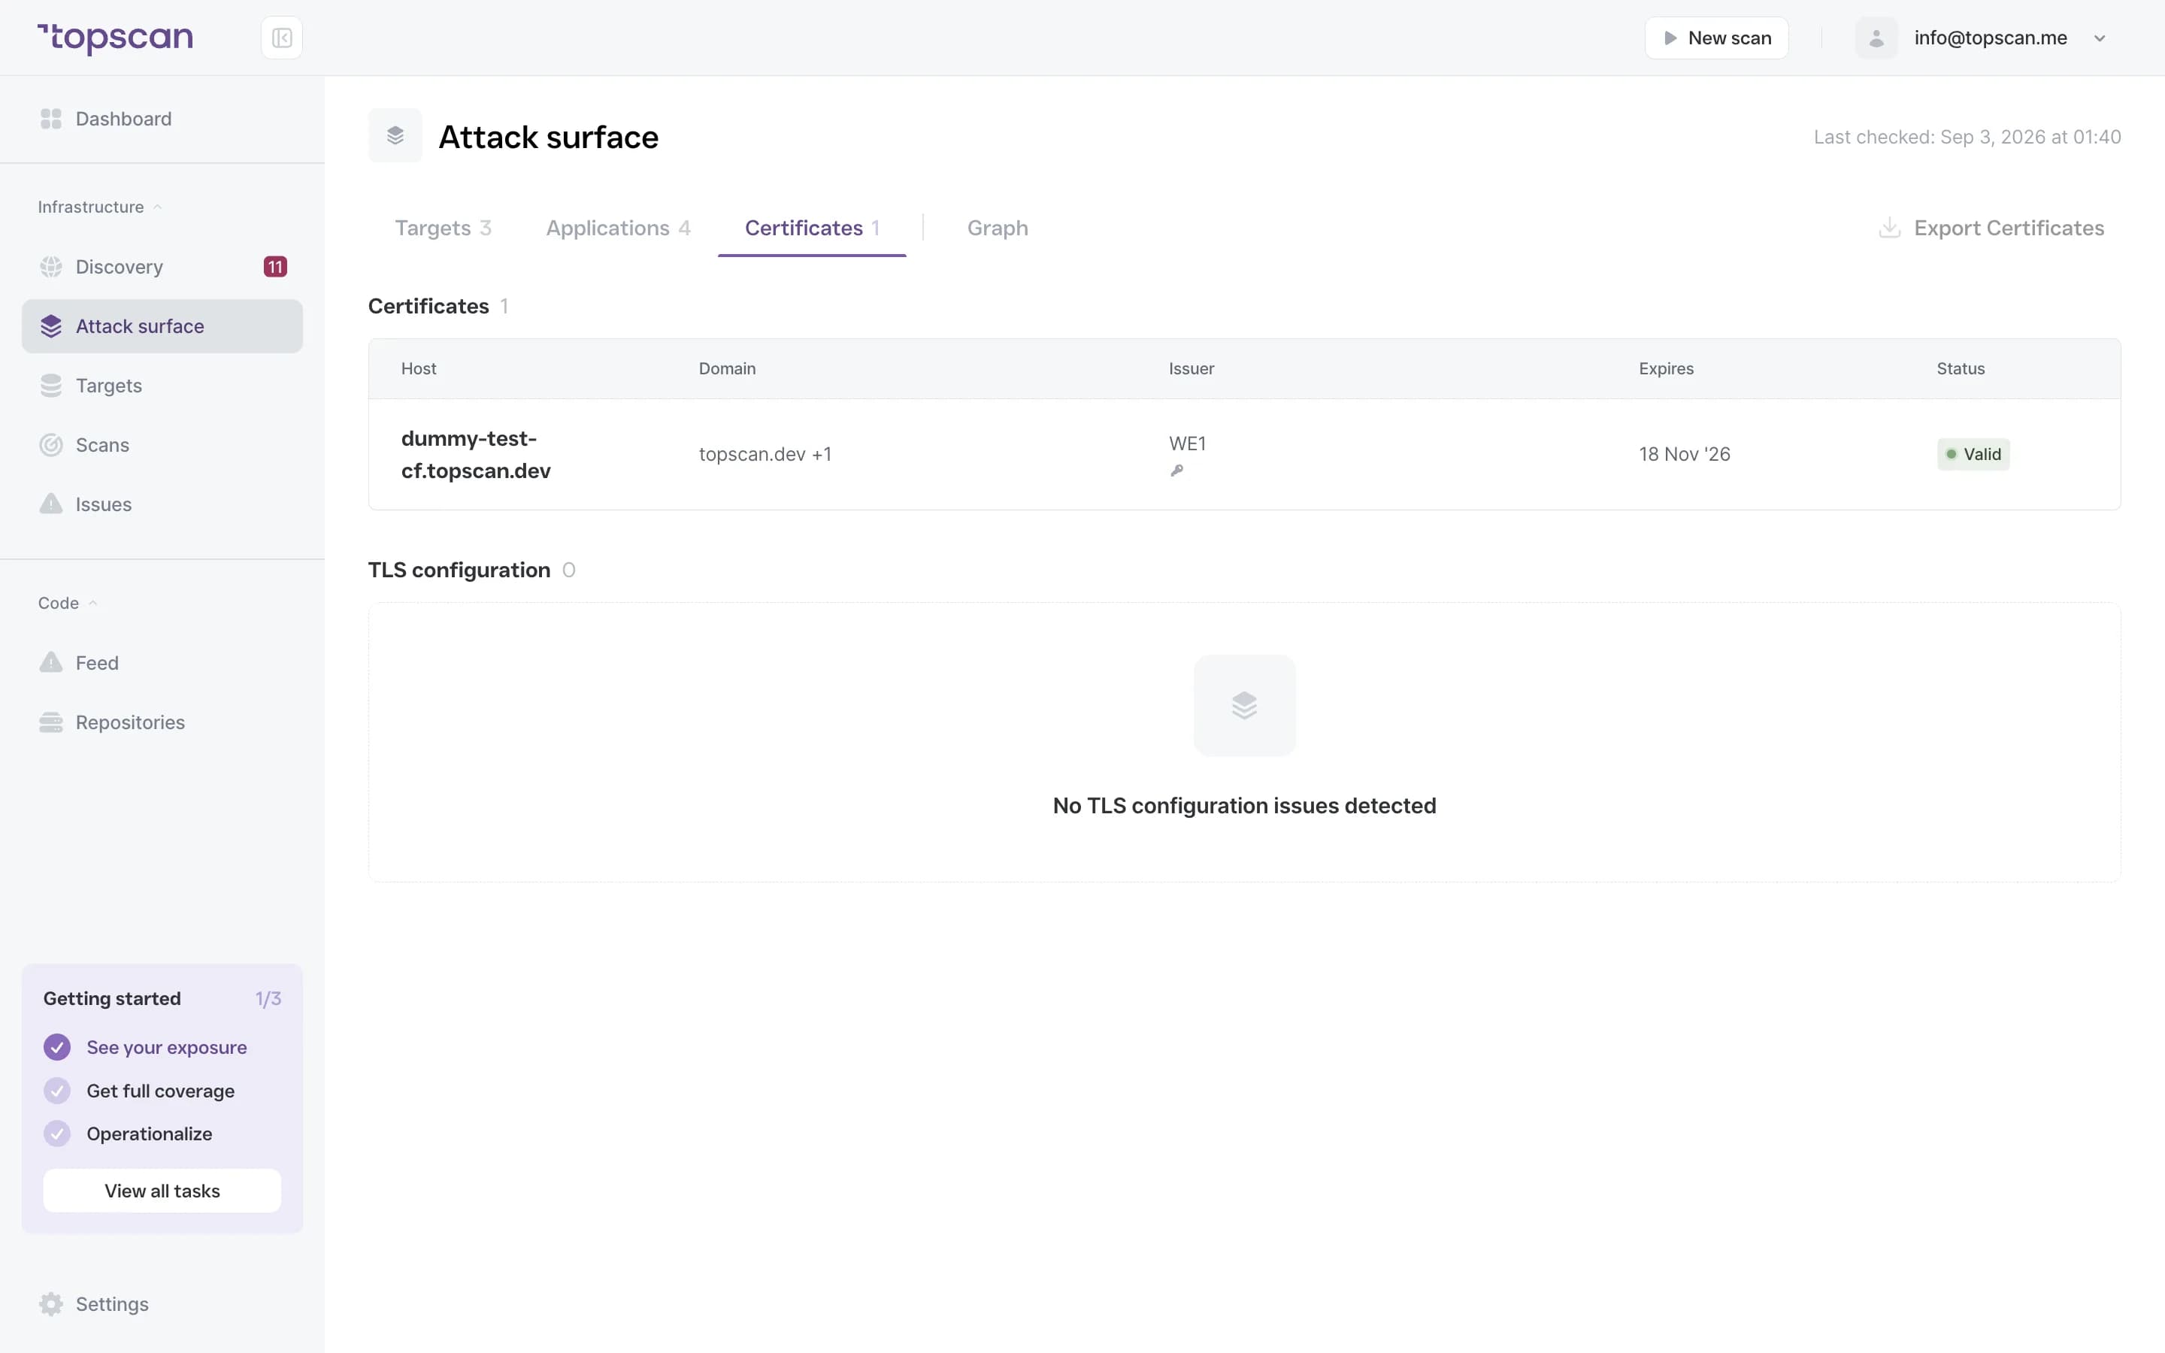Click the Host column header
Image resolution: width=2165 pixels, height=1353 pixels.
point(419,368)
